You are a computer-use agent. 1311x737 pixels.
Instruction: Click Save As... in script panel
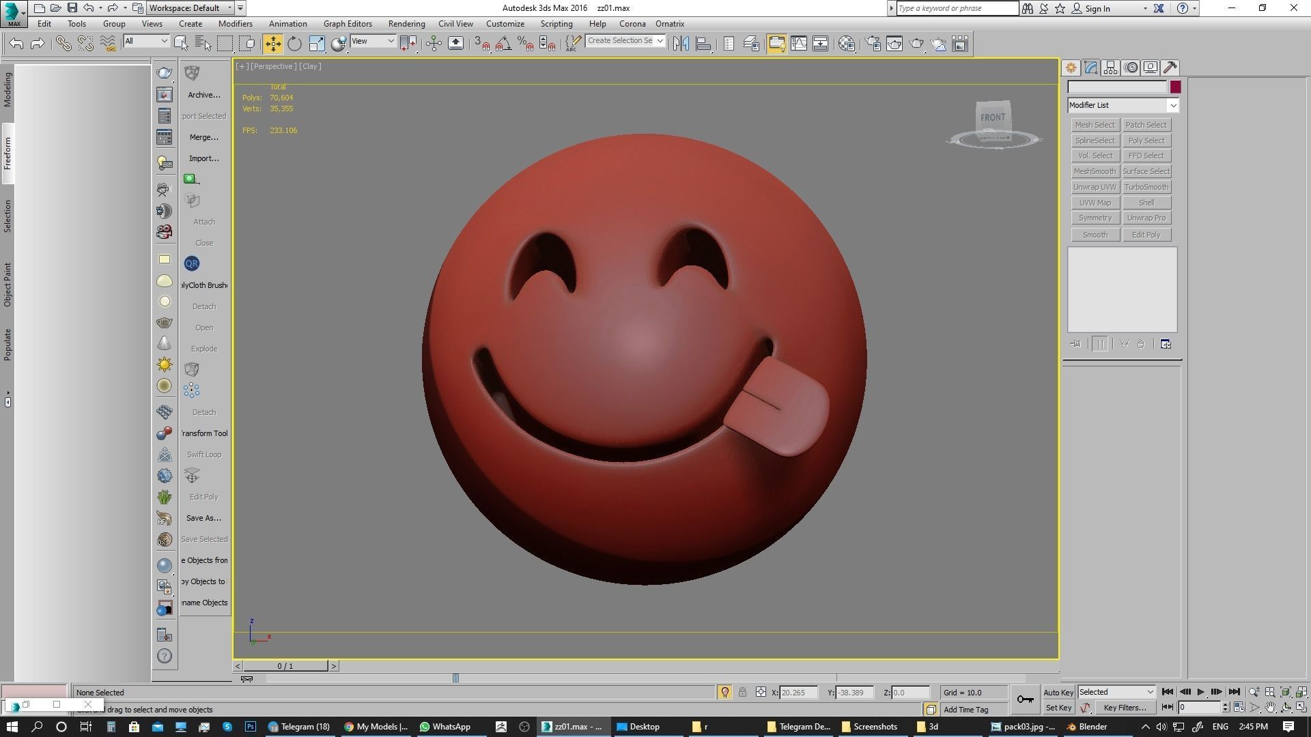(203, 518)
